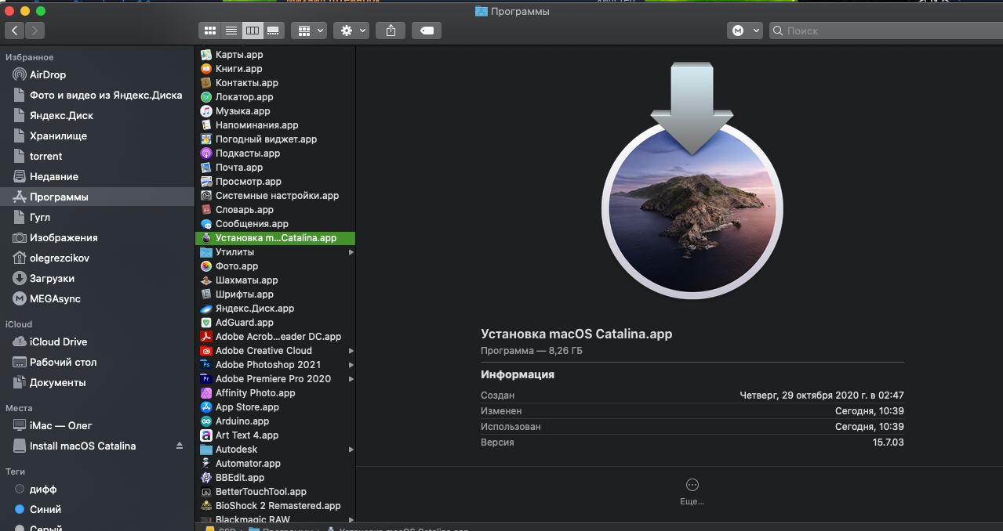Switch to column view
This screenshot has width=1003, height=531.
[253, 31]
